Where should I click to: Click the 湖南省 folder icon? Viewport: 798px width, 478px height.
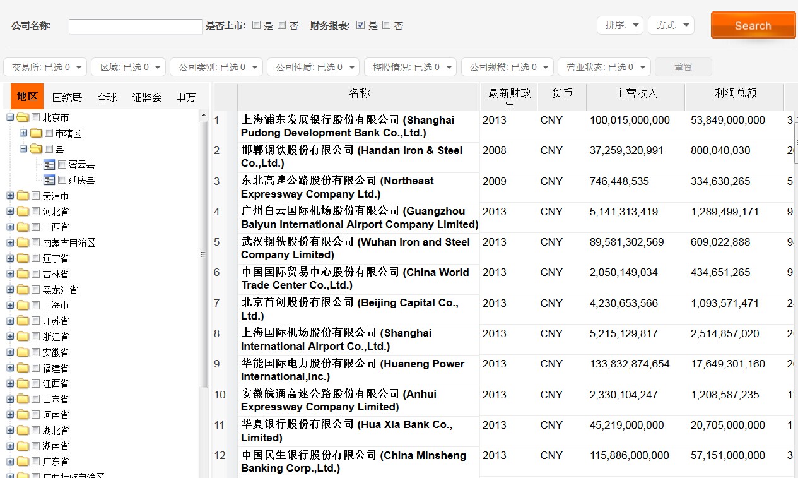[x=23, y=446]
